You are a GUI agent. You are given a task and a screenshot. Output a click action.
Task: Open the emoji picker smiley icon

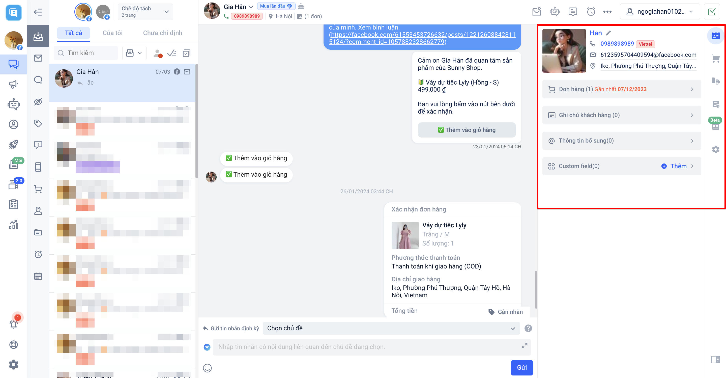point(207,368)
